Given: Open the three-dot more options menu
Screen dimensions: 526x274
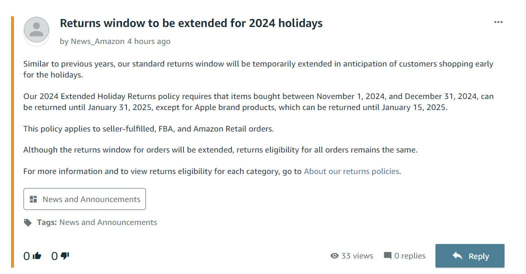Looking at the screenshot, I should coord(498,22).
